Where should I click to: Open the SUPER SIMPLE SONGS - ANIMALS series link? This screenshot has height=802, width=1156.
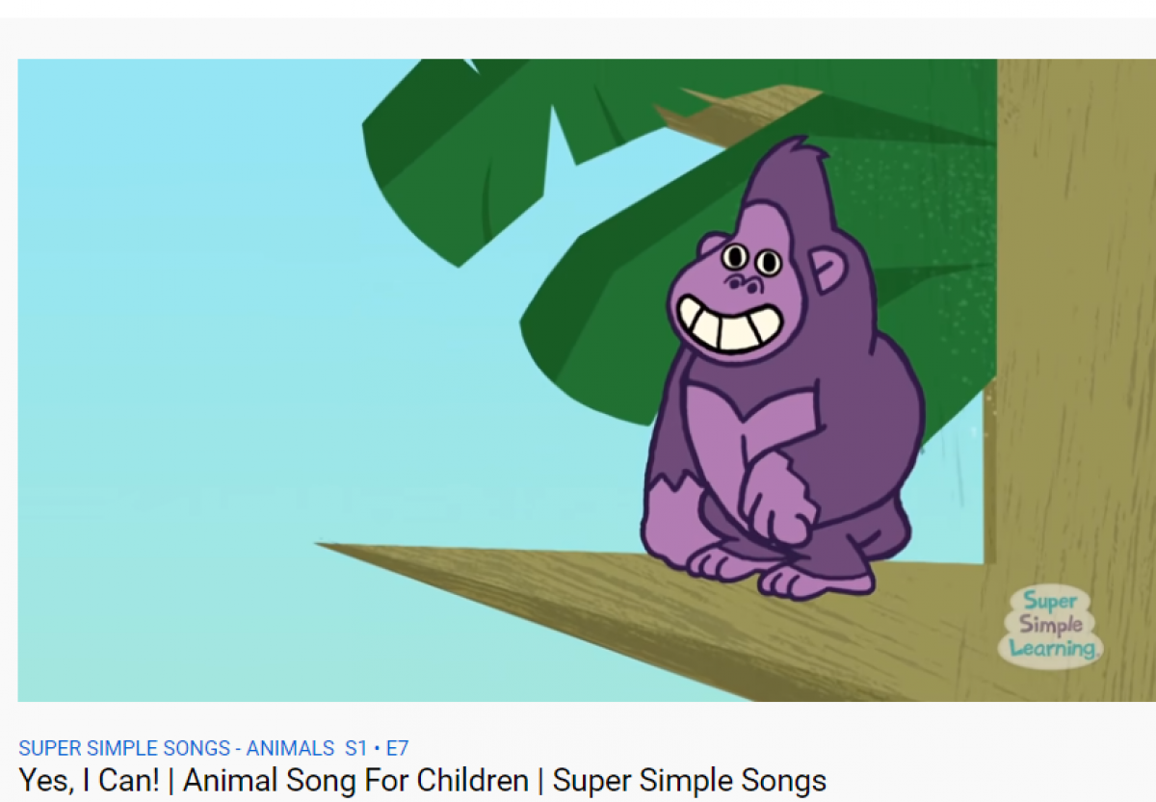(176, 748)
